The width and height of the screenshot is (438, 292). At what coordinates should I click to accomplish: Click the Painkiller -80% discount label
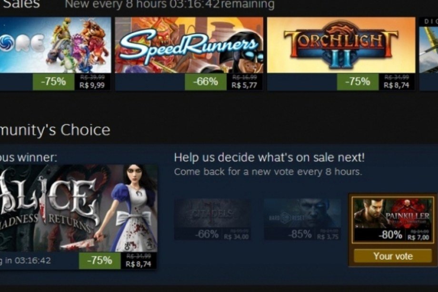[390, 235]
